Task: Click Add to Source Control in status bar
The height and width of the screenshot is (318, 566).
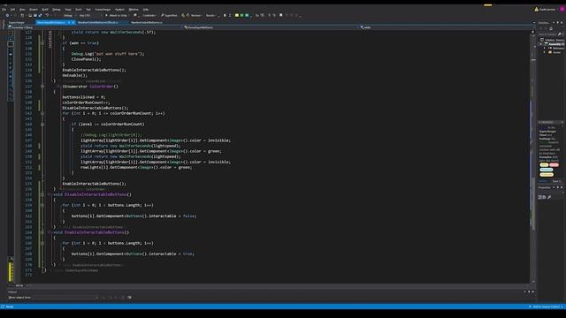Action: tap(547, 307)
